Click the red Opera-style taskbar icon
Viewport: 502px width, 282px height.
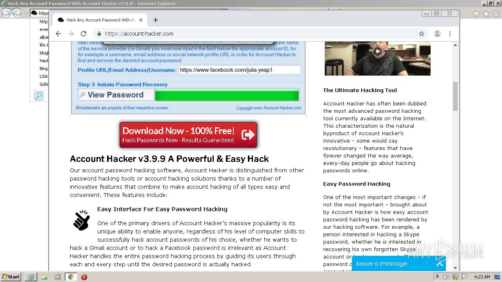click(x=84, y=277)
